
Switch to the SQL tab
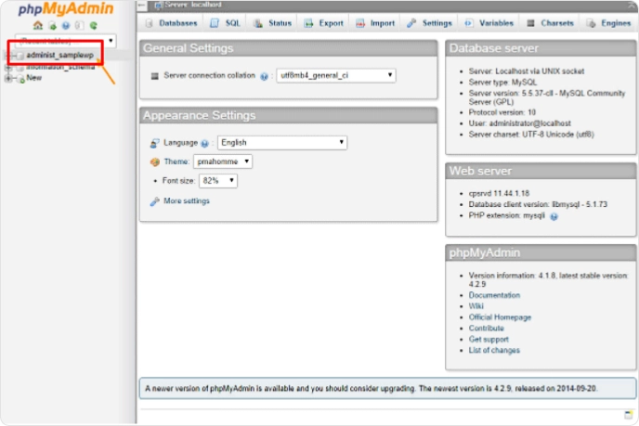tap(226, 23)
